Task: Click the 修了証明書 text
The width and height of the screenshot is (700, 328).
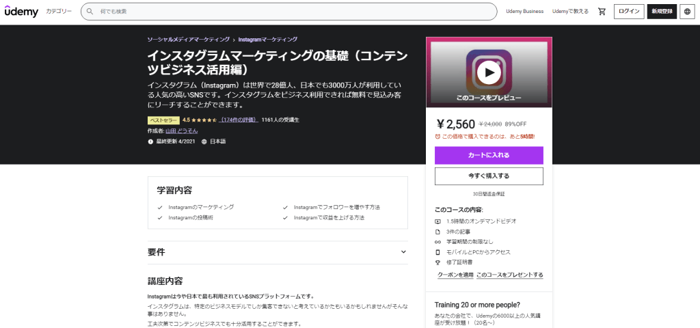Action: (459, 262)
